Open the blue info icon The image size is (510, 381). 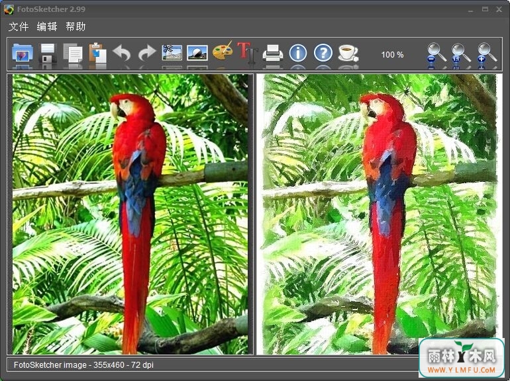(298, 53)
